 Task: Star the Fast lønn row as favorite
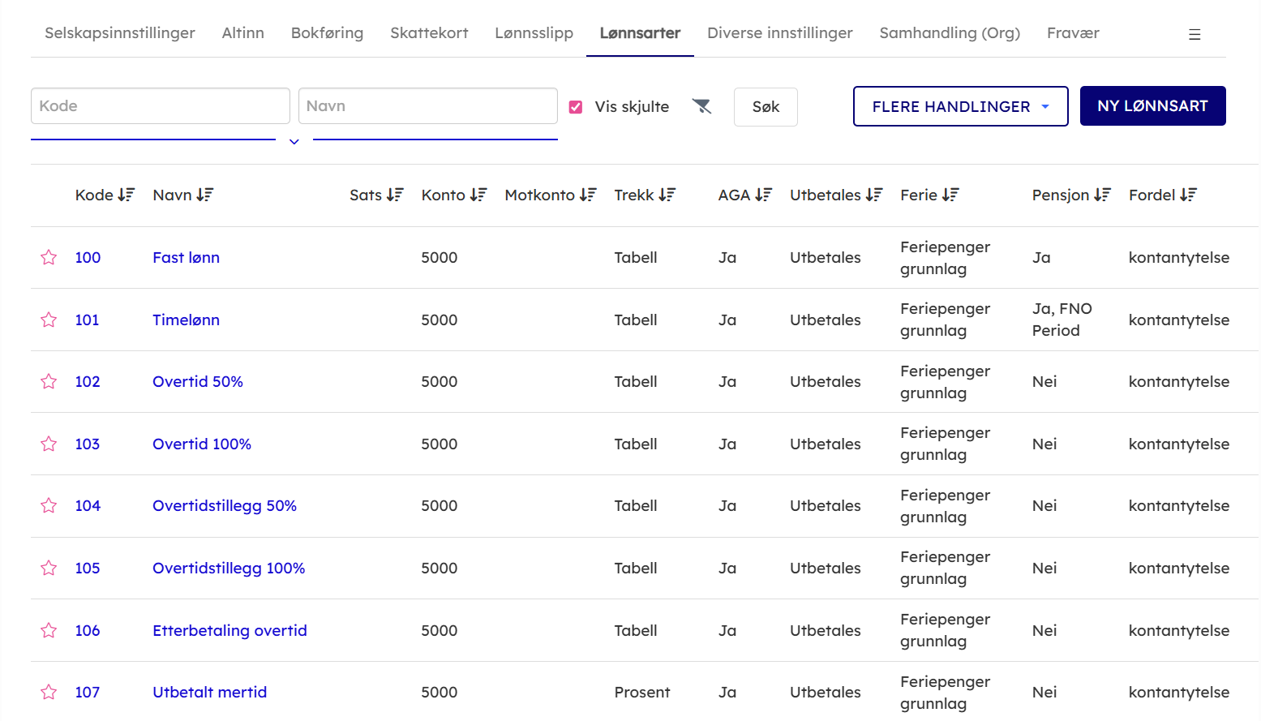pyautogui.click(x=49, y=258)
